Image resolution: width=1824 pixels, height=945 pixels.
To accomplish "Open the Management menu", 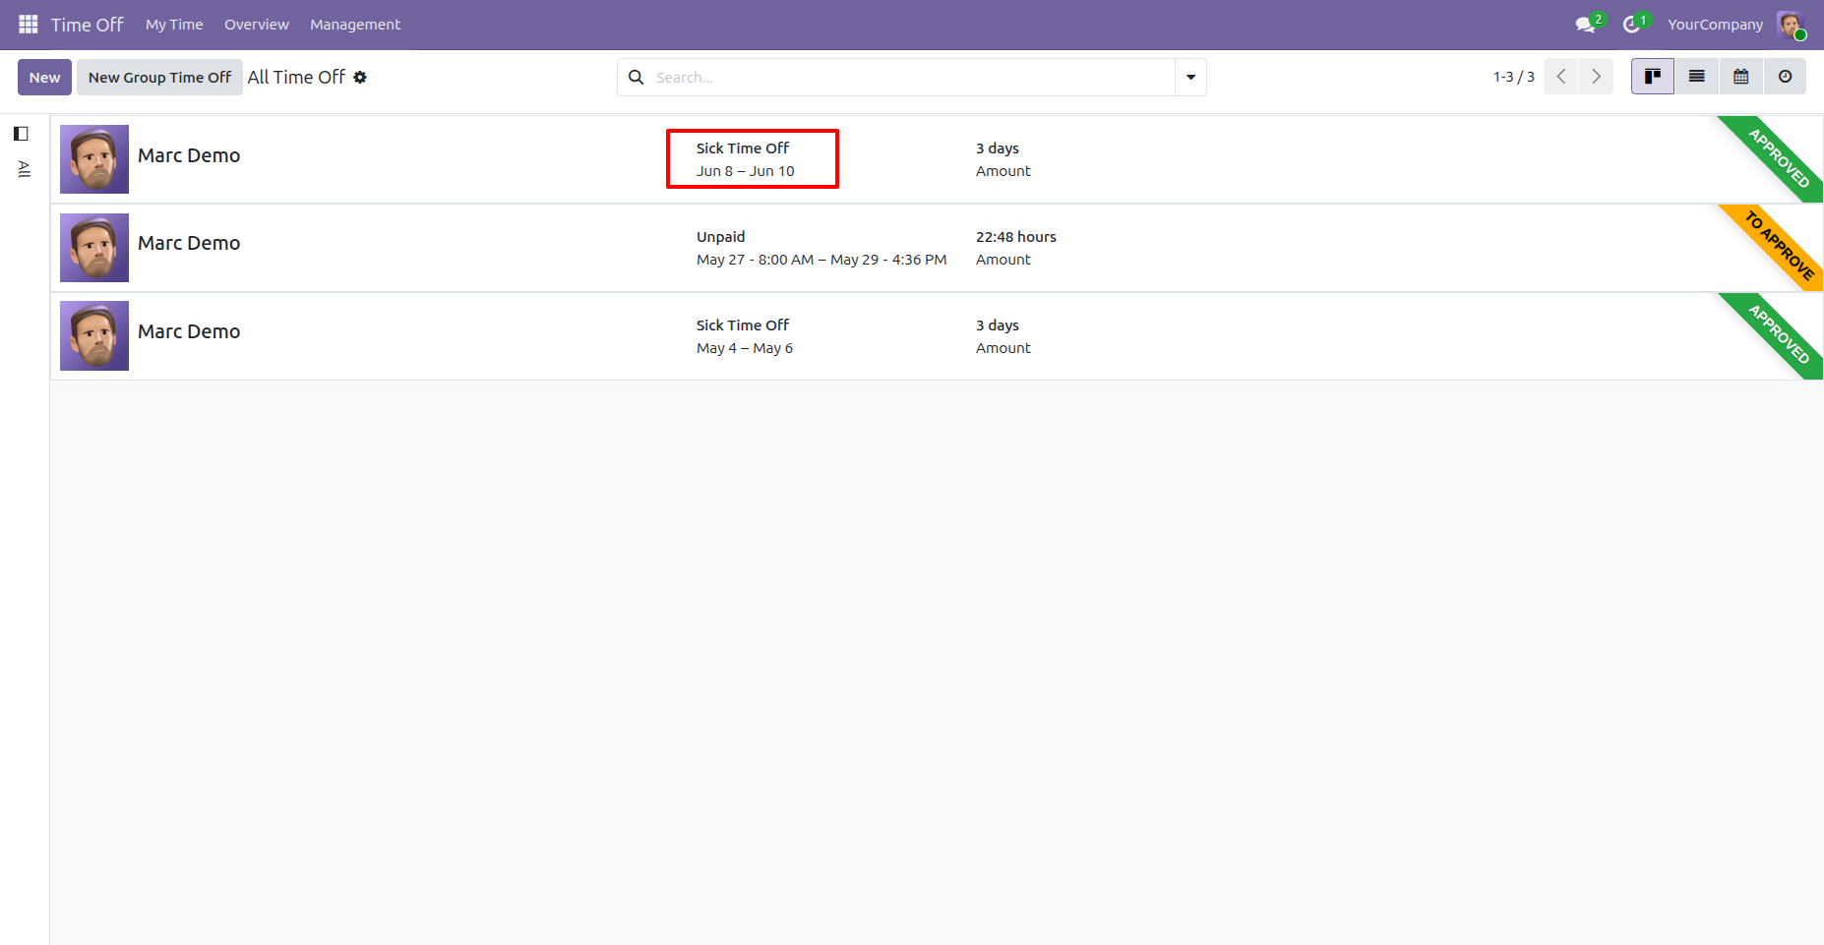I will (355, 25).
